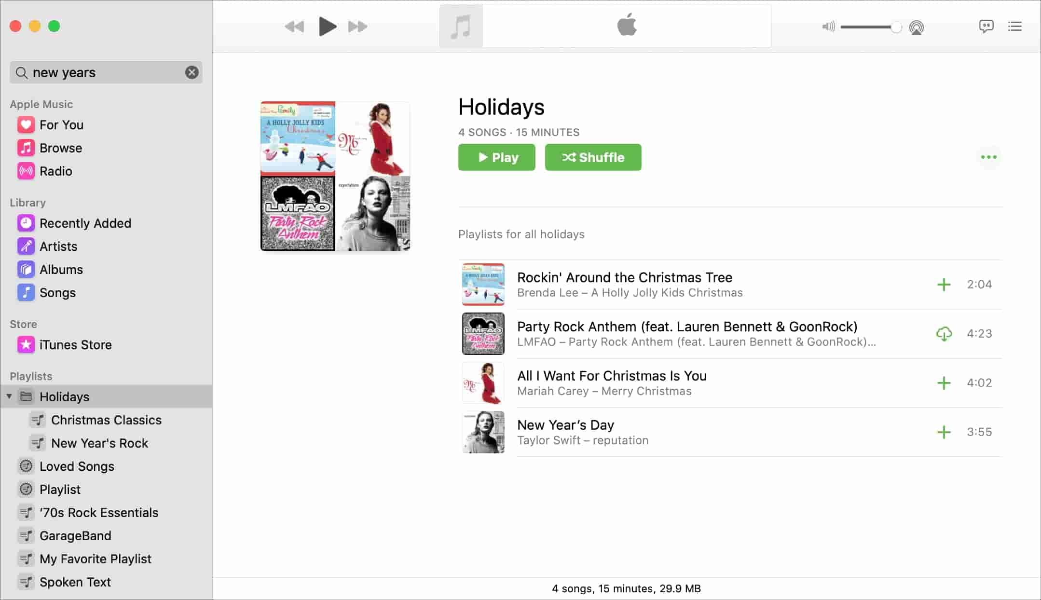Click the iTunes Store star icon
1041x600 pixels.
[x=25, y=345]
